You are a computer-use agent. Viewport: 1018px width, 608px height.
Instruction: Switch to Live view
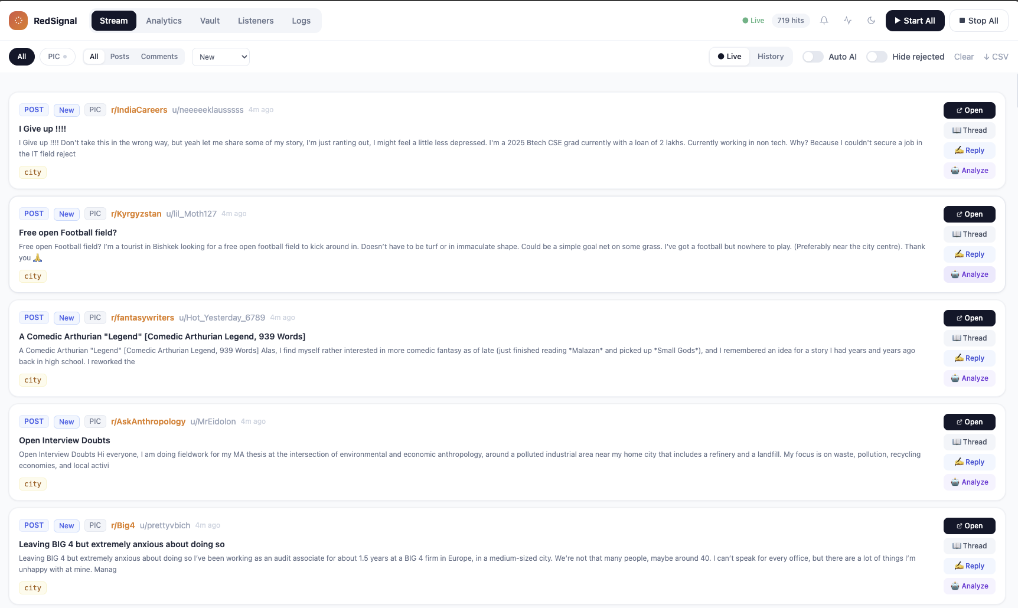point(730,57)
